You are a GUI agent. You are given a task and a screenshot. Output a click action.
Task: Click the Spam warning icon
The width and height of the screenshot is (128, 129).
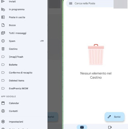coord(3,41)
